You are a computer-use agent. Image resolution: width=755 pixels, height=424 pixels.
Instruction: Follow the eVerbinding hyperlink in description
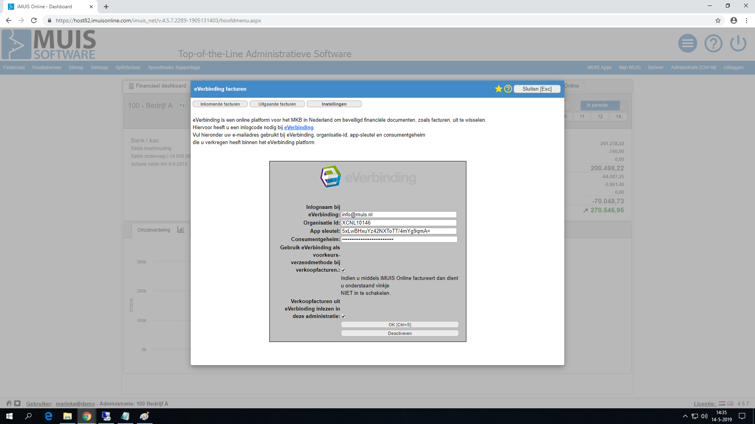298,128
